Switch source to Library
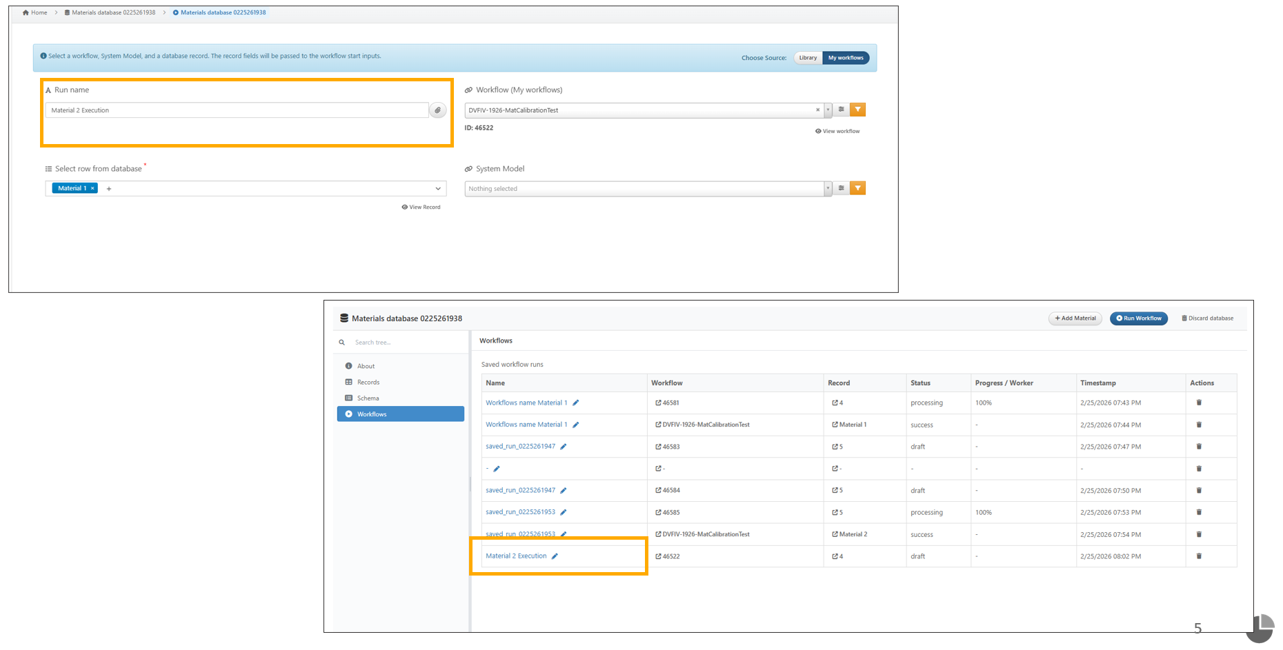The image size is (1283, 650). 808,58
